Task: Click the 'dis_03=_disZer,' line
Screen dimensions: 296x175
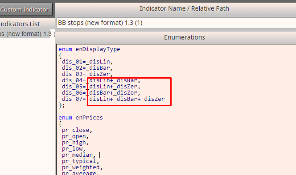Action: (x=87, y=74)
